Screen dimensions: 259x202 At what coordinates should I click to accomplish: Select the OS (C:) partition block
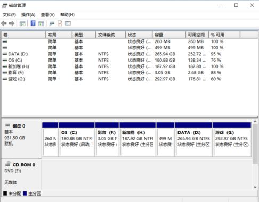[x=77, y=139]
